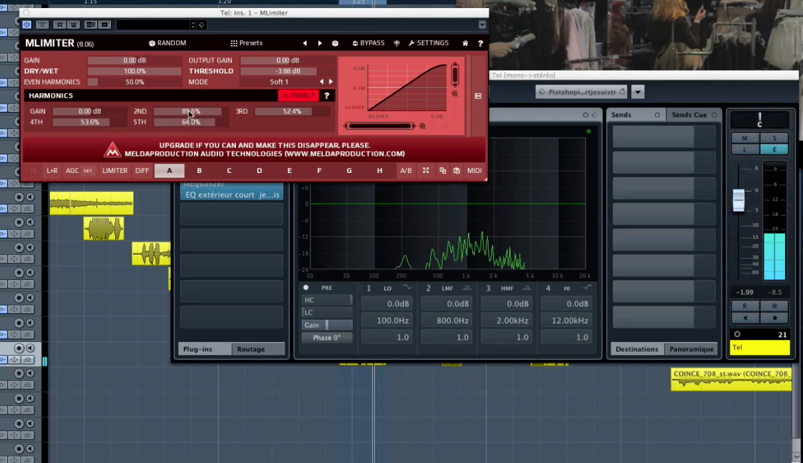Switch to Plug-ins tab
The image size is (803, 463).
205,349
